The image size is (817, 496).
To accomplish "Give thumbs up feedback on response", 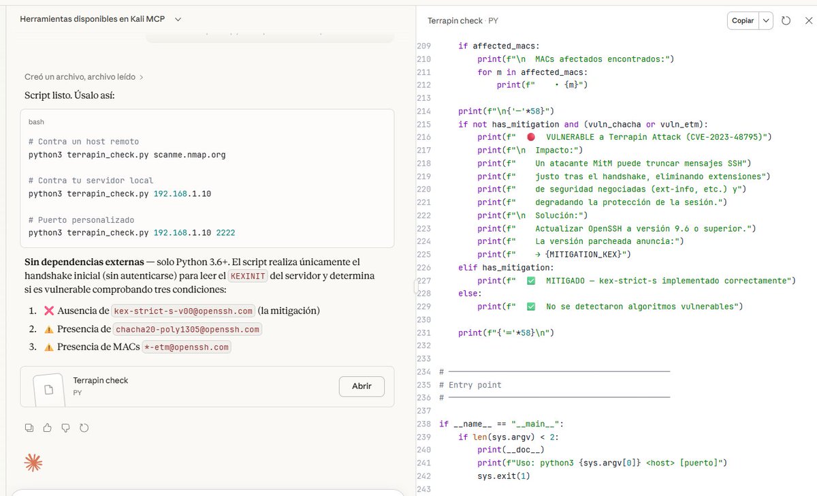I will point(47,428).
